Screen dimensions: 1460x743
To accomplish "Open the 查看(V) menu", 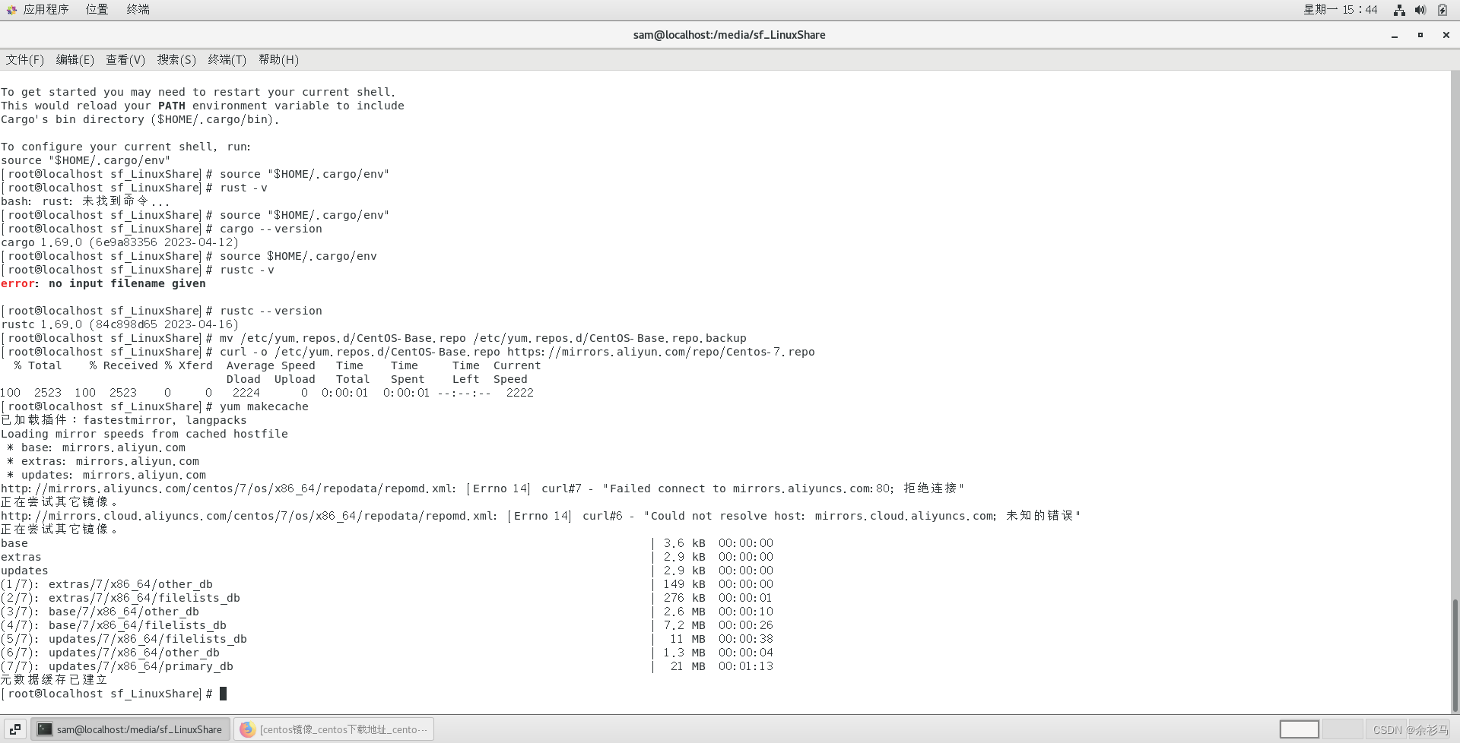I will (125, 59).
